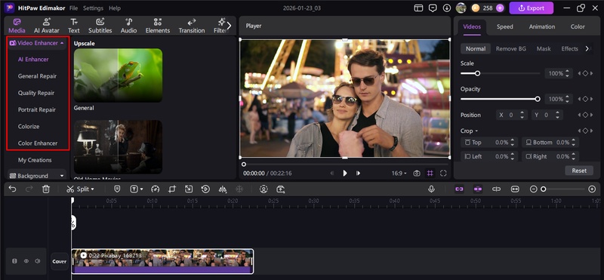Toggle the Scale keyframe diamond
604x280 pixels.
pos(585,73)
